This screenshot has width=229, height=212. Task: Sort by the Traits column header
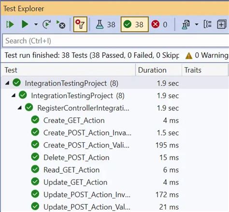pos(205,70)
